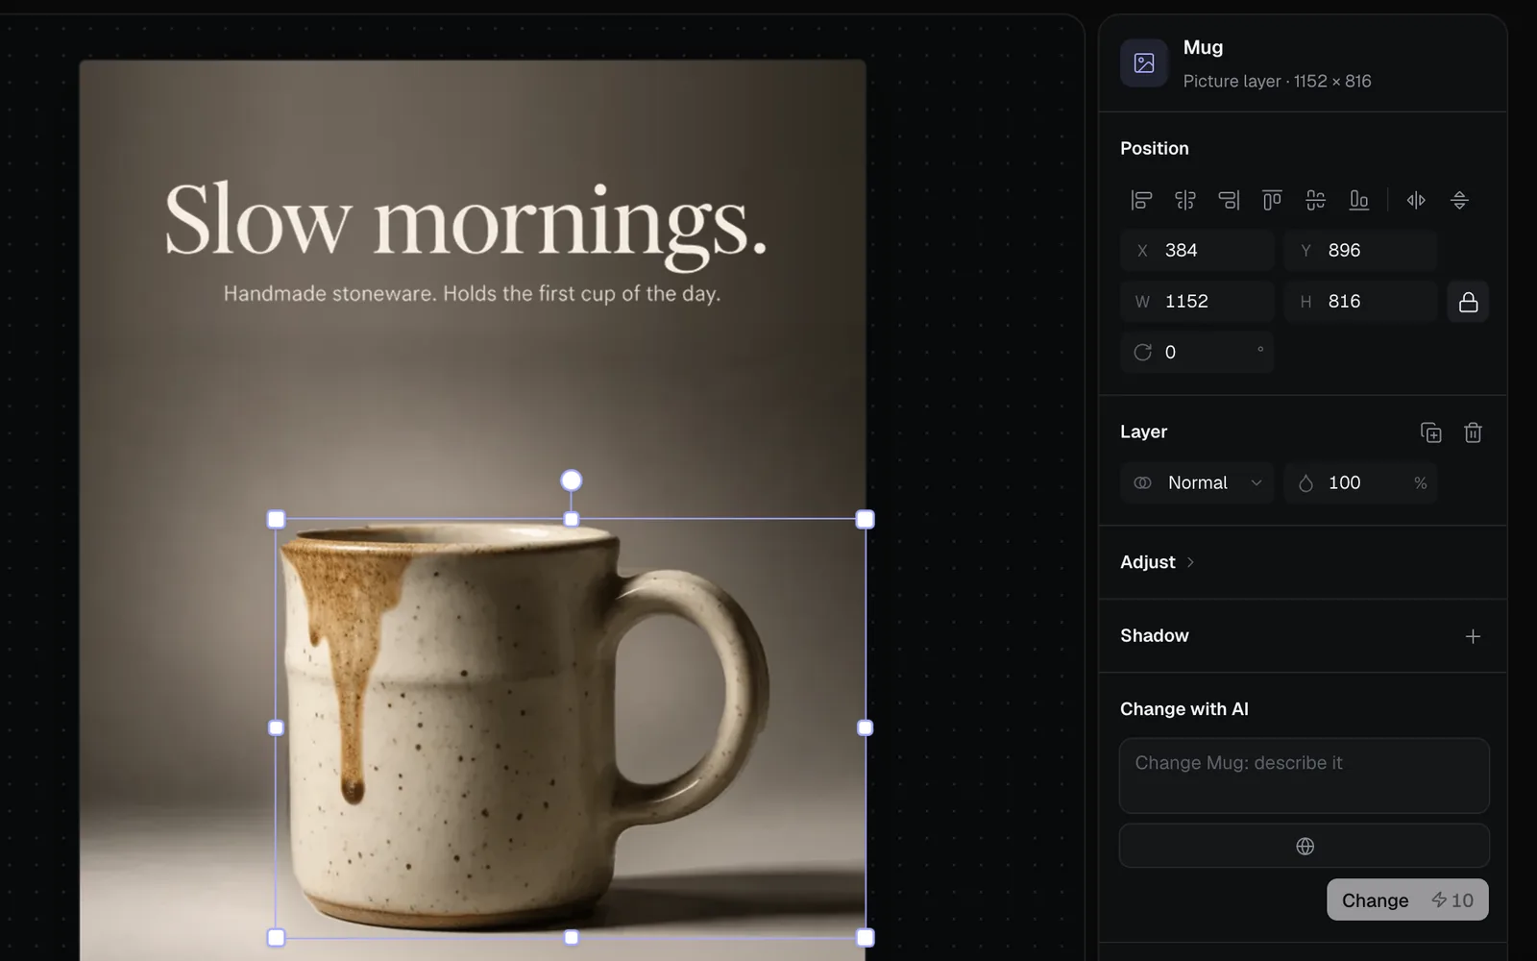Click the Shadow section label
1537x961 pixels.
tap(1154, 636)
